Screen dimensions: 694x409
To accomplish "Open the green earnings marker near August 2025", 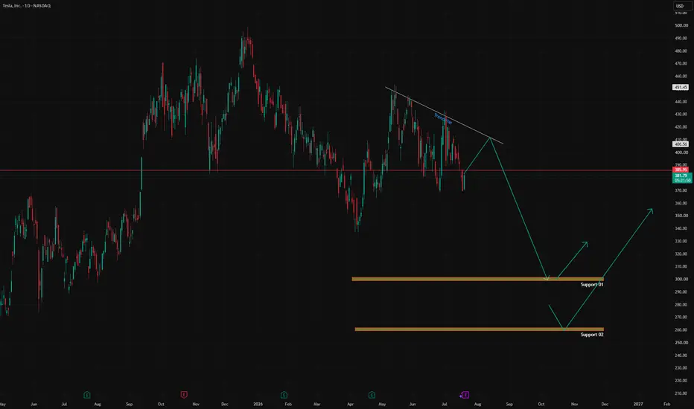I will point(86,395).
